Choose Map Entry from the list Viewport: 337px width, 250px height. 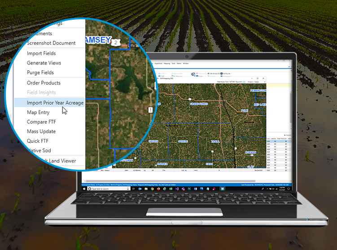point(38,112)
